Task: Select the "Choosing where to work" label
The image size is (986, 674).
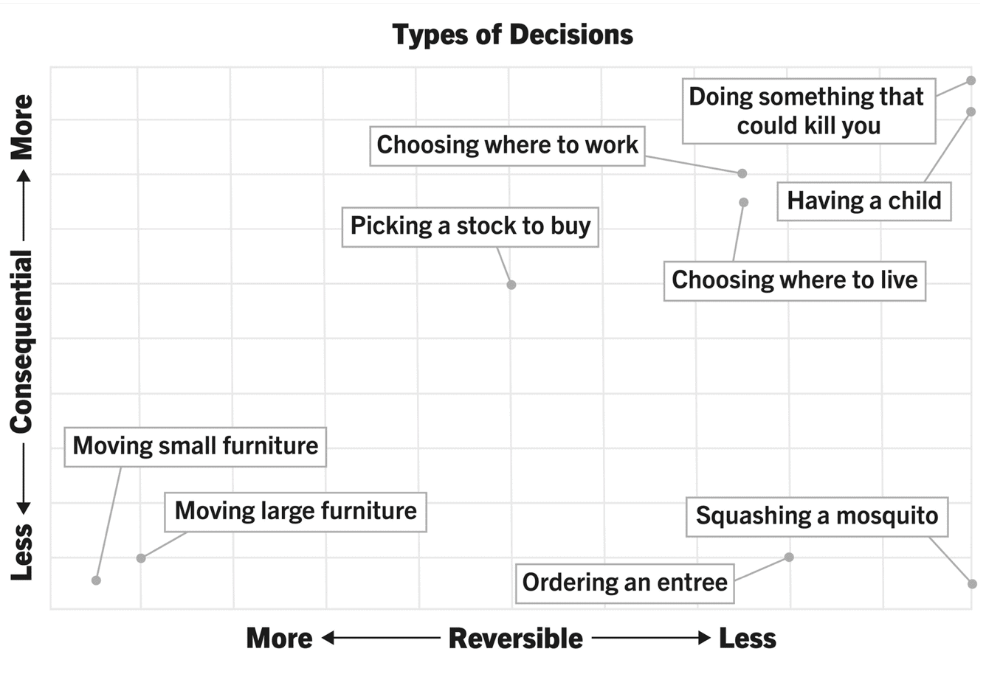Action: pyautogui.click(x=507, y=145)
